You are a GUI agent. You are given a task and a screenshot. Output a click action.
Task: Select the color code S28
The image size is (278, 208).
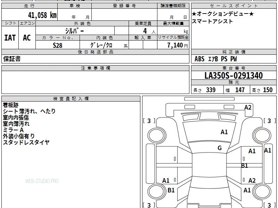[58, 45]
